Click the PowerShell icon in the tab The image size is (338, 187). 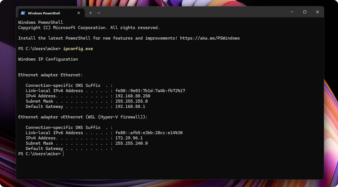click(23, 13)
